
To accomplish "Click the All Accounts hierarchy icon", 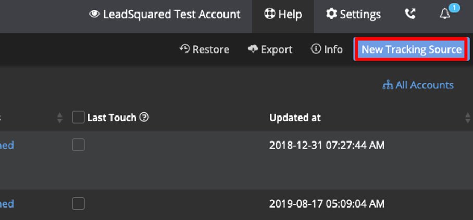I will pos(388,85).
